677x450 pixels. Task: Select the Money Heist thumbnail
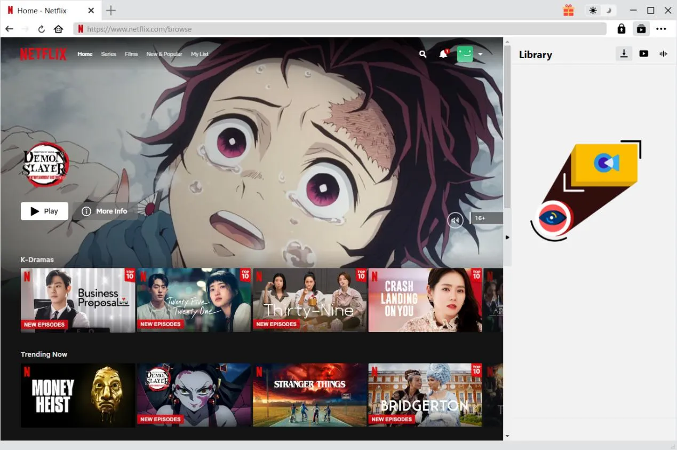[77, 395]
